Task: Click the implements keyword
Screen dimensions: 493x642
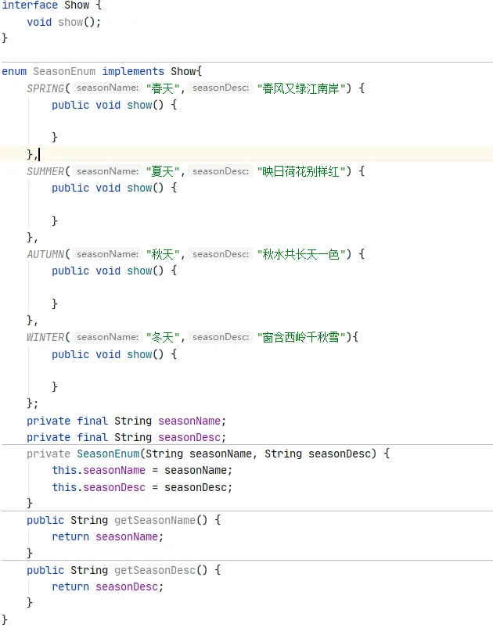Action: click(x=133, y=72)
